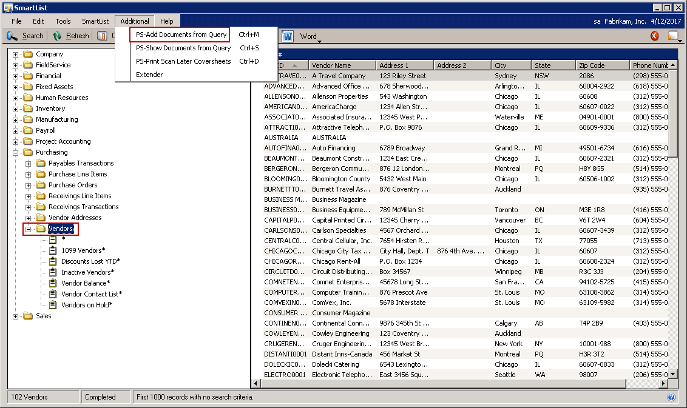This screenshot has height=408, width=687.
Task: Select the Sales folder icon
Action: [28, 316]
